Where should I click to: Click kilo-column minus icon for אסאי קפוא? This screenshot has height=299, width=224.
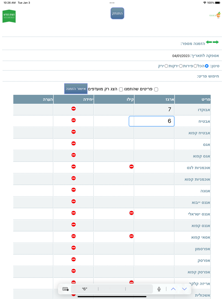tap(131, 236)
